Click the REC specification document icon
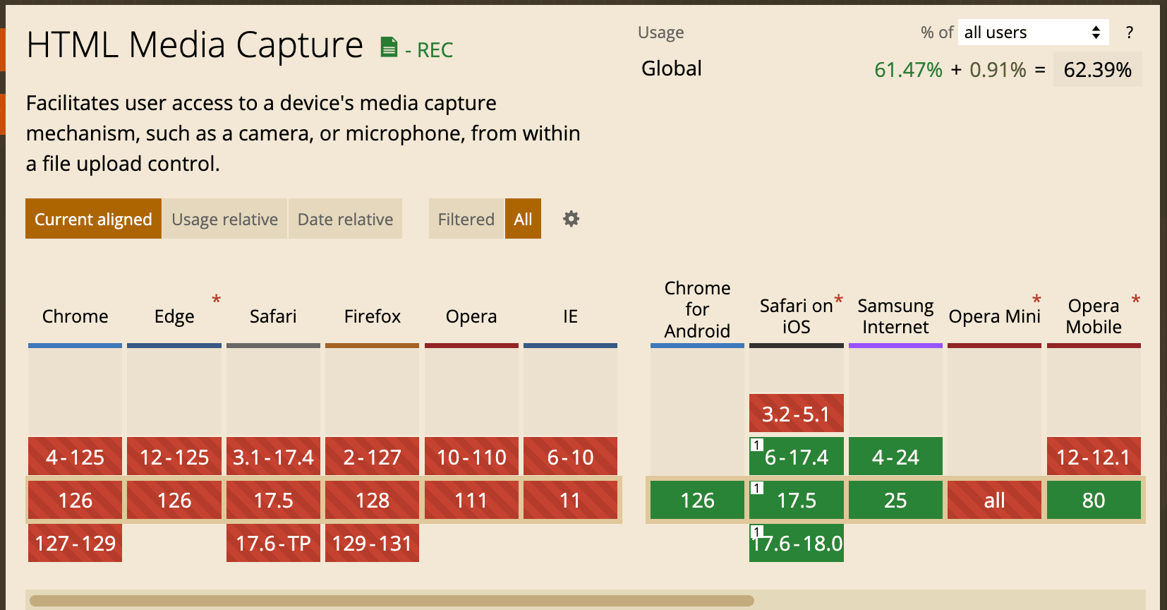This screenshot has height=610, width=1167. point(389,47)
